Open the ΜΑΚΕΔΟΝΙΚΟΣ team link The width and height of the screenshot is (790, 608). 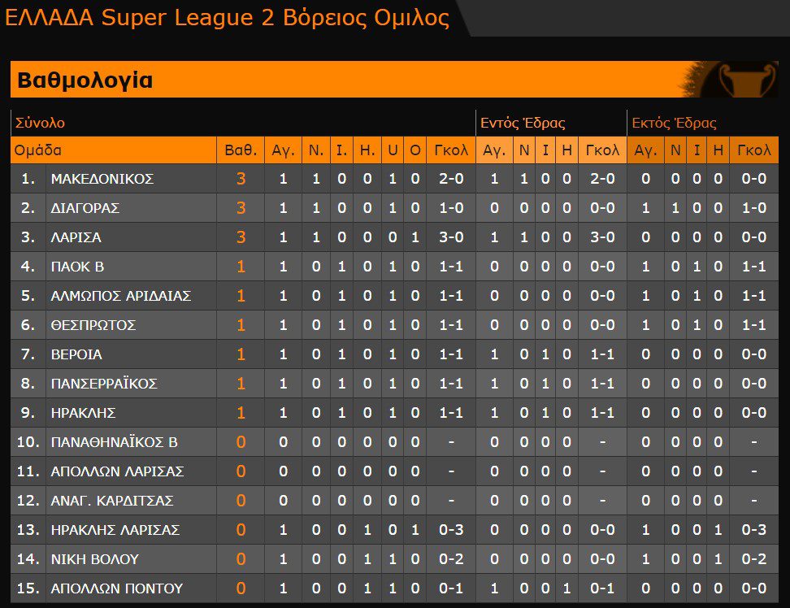[102, 179]
